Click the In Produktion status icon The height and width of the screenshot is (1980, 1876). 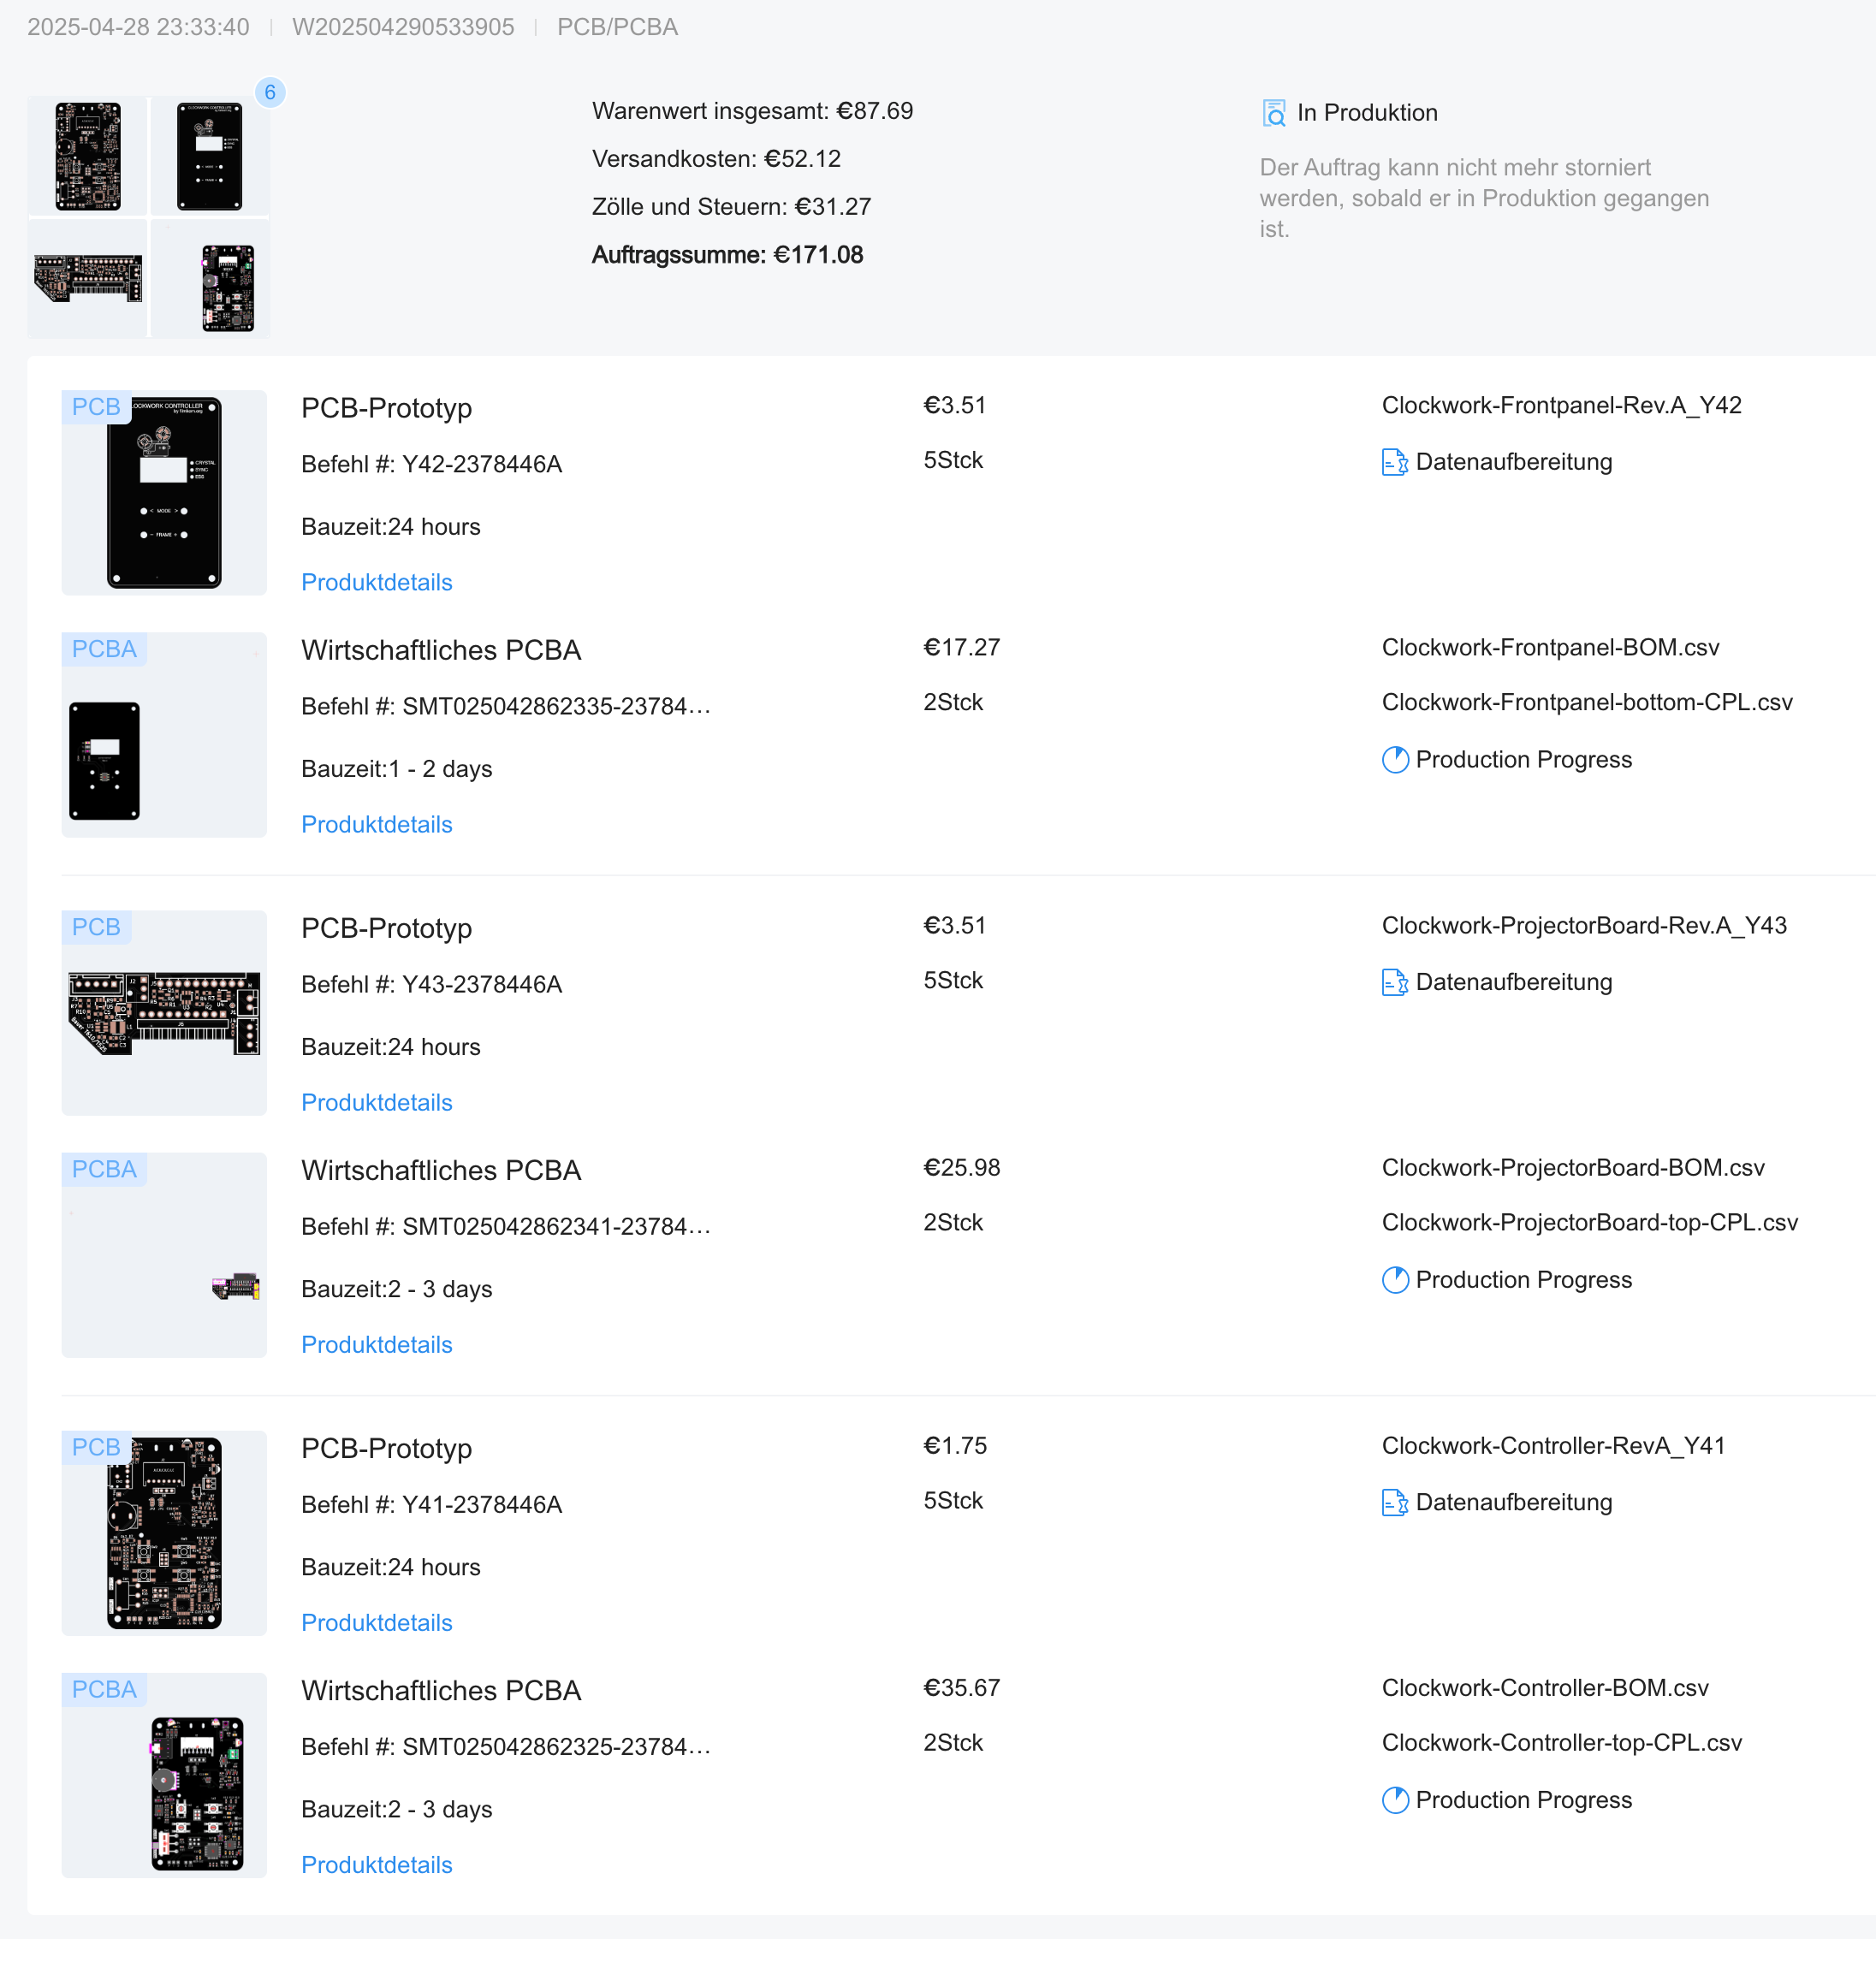[1273, 113]
